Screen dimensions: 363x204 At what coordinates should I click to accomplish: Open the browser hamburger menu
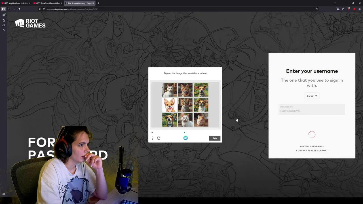pyautogui.click(x=360, y=9)
